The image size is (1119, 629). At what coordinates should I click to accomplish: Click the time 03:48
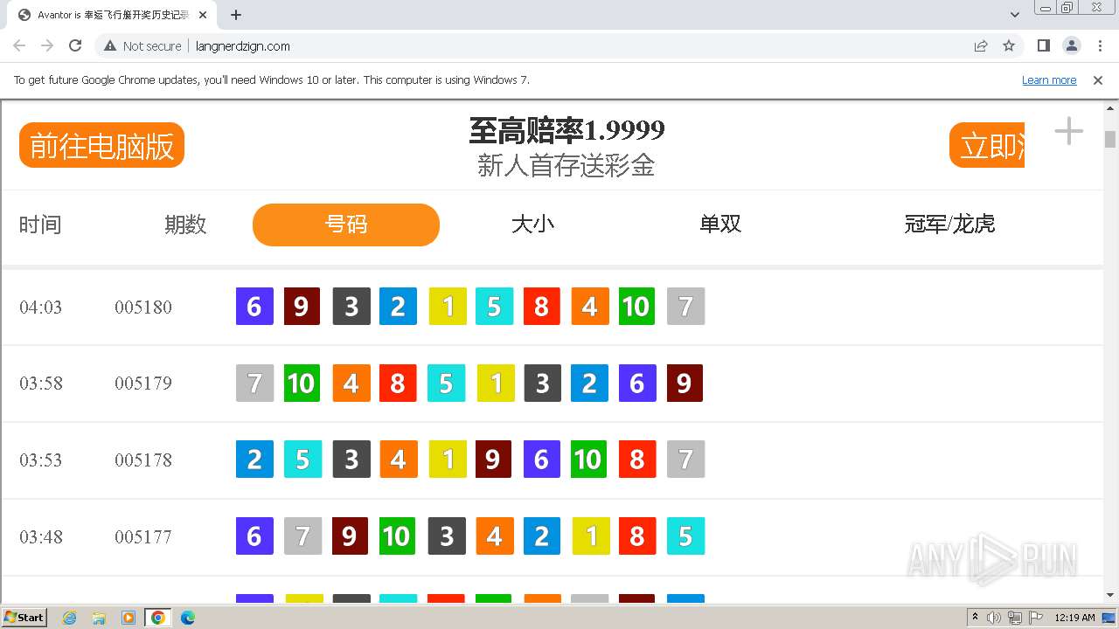point(41,536)
